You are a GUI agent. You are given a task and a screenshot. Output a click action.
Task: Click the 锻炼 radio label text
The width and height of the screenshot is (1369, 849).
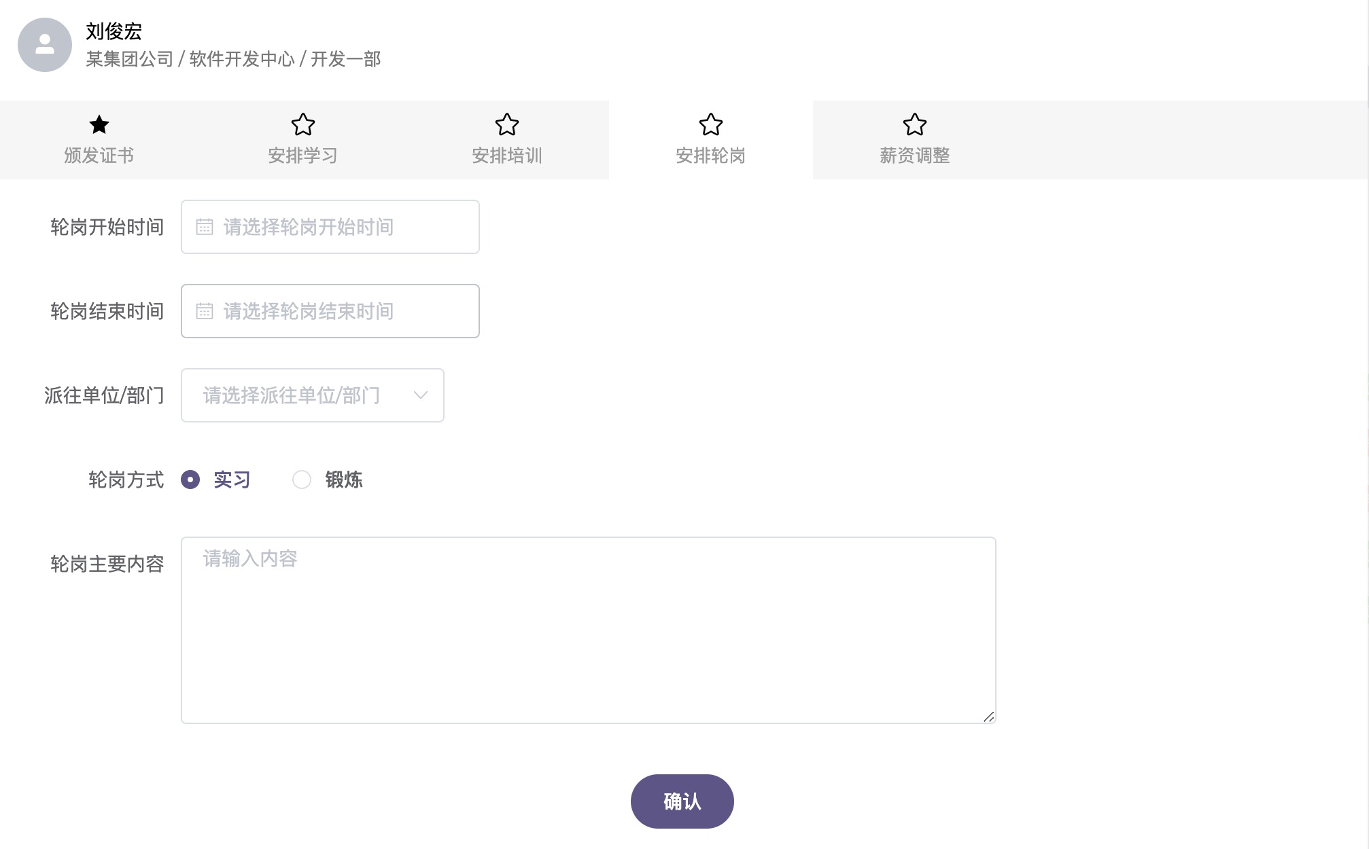coord(344,480)
